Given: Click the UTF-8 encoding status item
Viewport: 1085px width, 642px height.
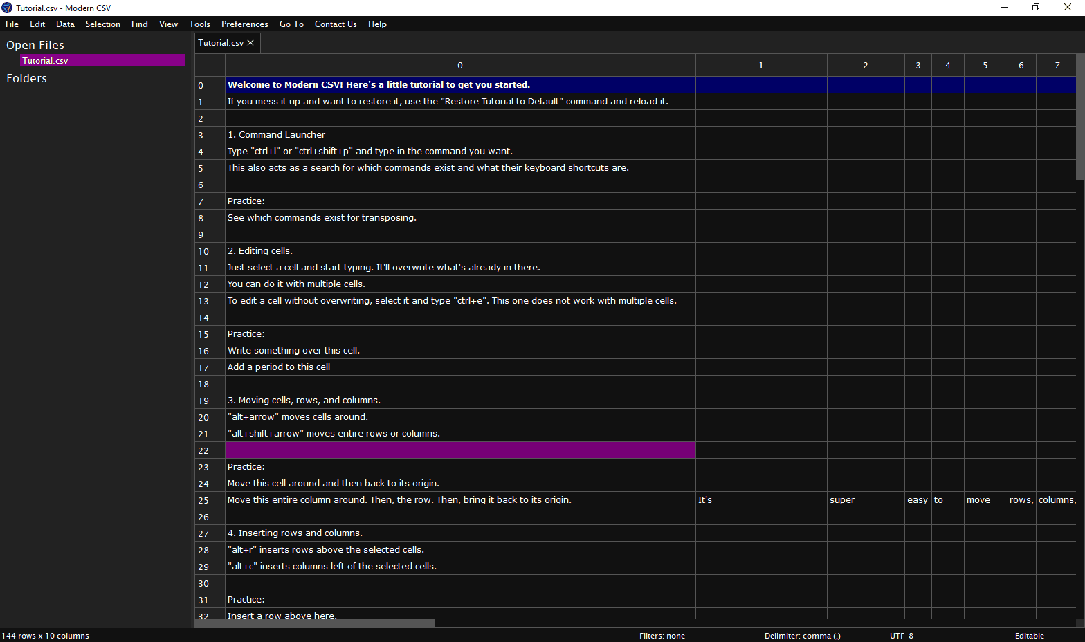Looking at the screenshot, I should (902, 636).
